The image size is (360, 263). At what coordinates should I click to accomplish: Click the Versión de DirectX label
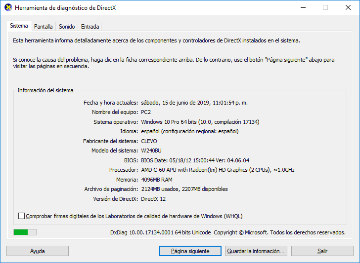point(116,199)
